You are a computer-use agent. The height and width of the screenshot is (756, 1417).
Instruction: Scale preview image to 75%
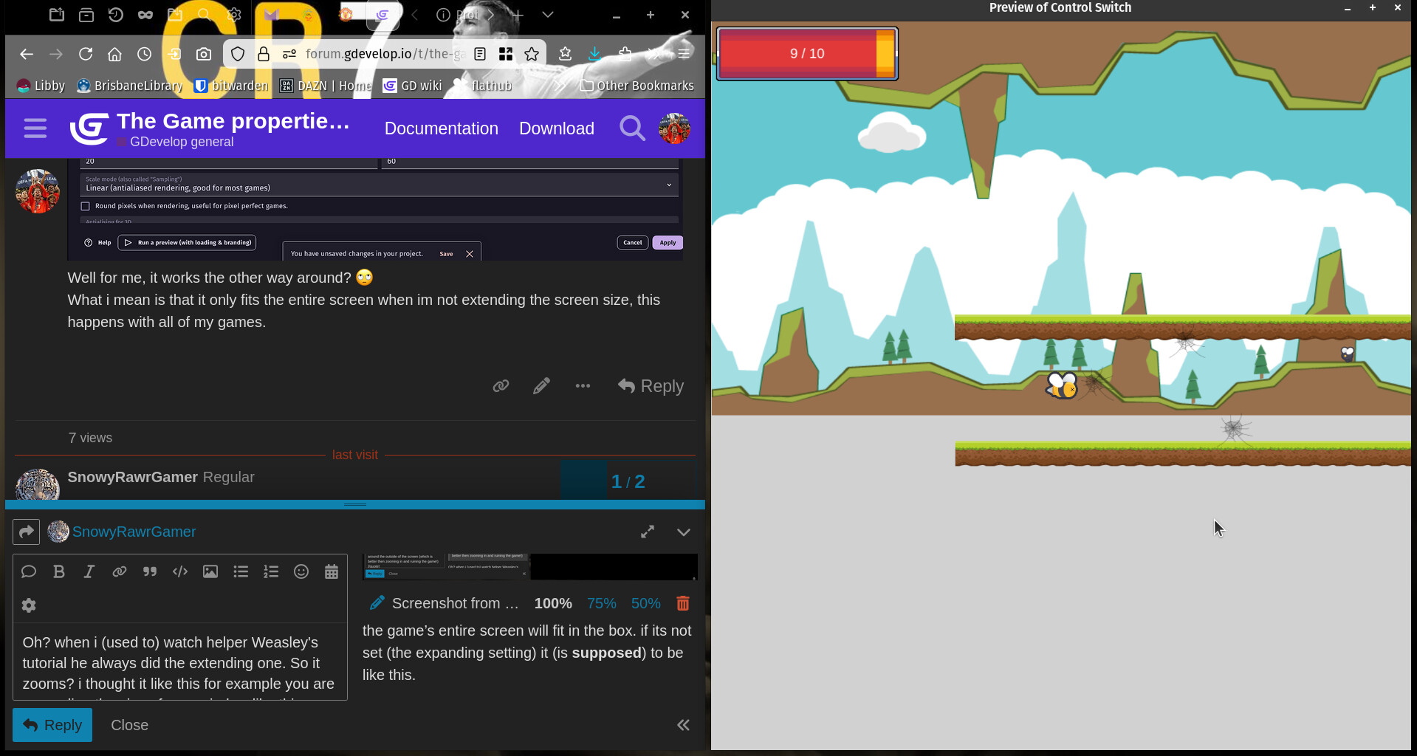coord(601,603)
